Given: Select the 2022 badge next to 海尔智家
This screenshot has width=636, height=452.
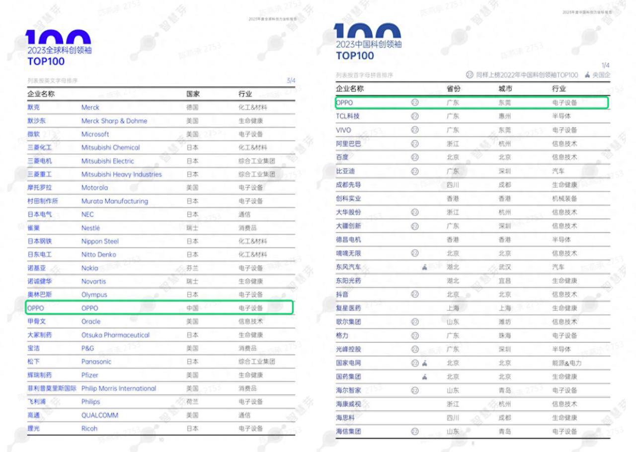Looking at the screenshot, I should click(415, 390).
